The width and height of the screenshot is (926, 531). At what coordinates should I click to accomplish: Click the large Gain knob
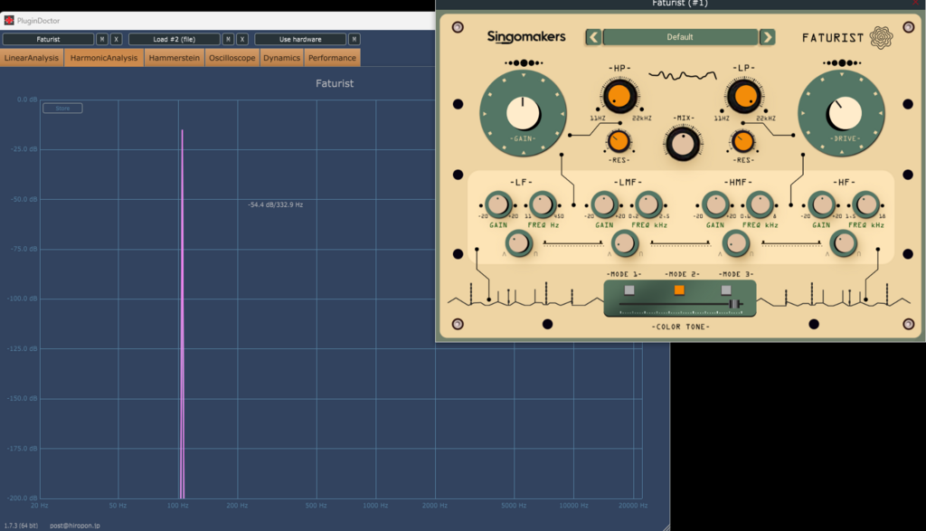[x=524, y=113]
